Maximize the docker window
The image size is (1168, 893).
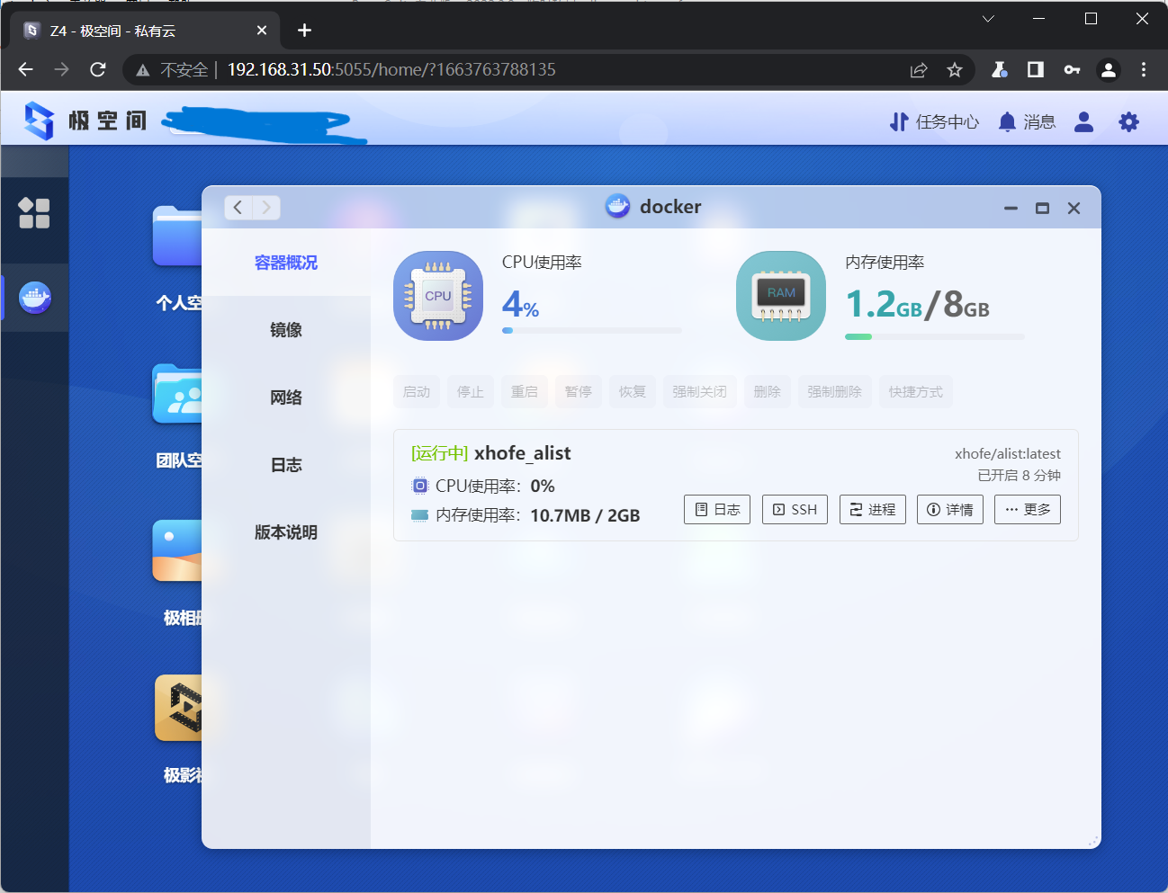coord(1042,208)
